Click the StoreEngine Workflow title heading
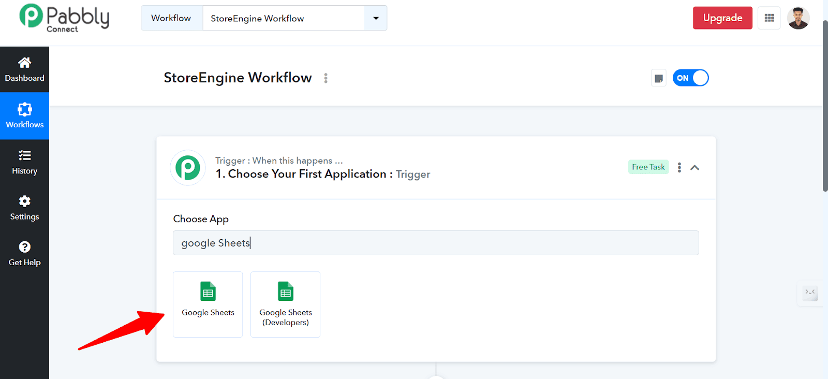 point(238,78)
